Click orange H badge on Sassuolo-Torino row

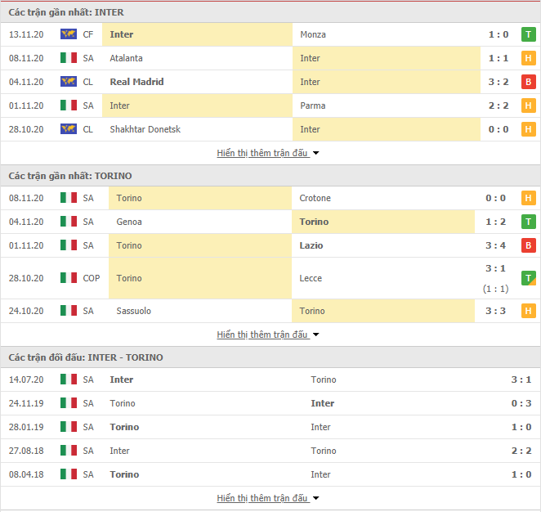(x=528, y=311)
